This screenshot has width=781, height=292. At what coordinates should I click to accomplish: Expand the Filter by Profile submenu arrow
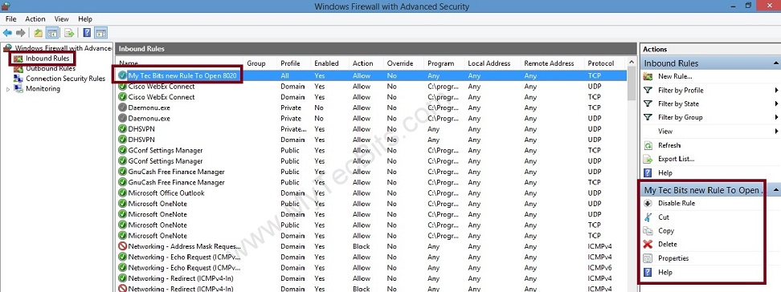pyautogui.click(x=776, y=90)
